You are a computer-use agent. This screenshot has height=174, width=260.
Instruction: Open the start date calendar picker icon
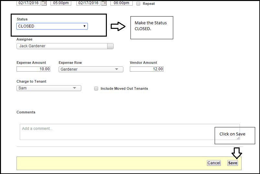point(44,3)
